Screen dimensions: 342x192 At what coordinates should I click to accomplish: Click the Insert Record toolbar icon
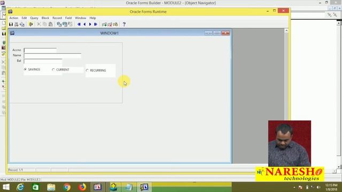pos(104,24)
